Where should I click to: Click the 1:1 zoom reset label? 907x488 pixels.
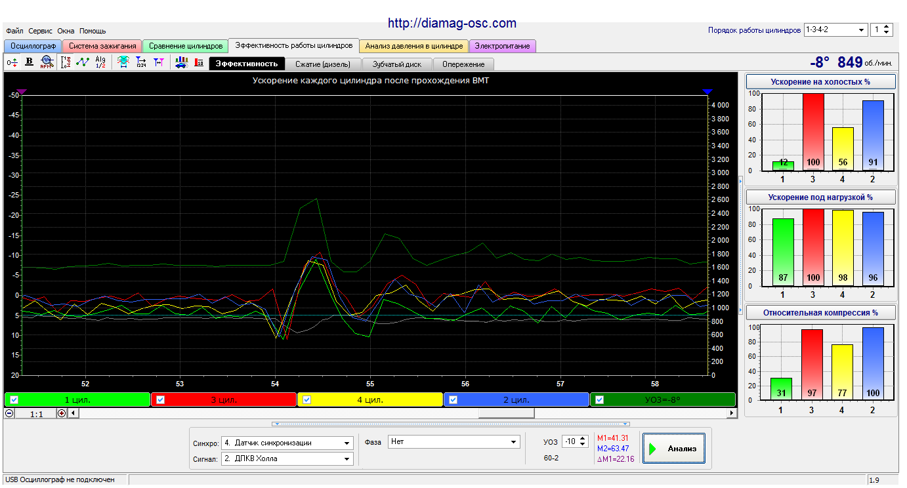(35, 414)
